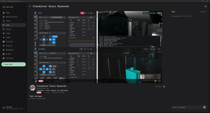Click Printer Status on the K1C camera
The image size is (210, 113).
click(153, 13)
